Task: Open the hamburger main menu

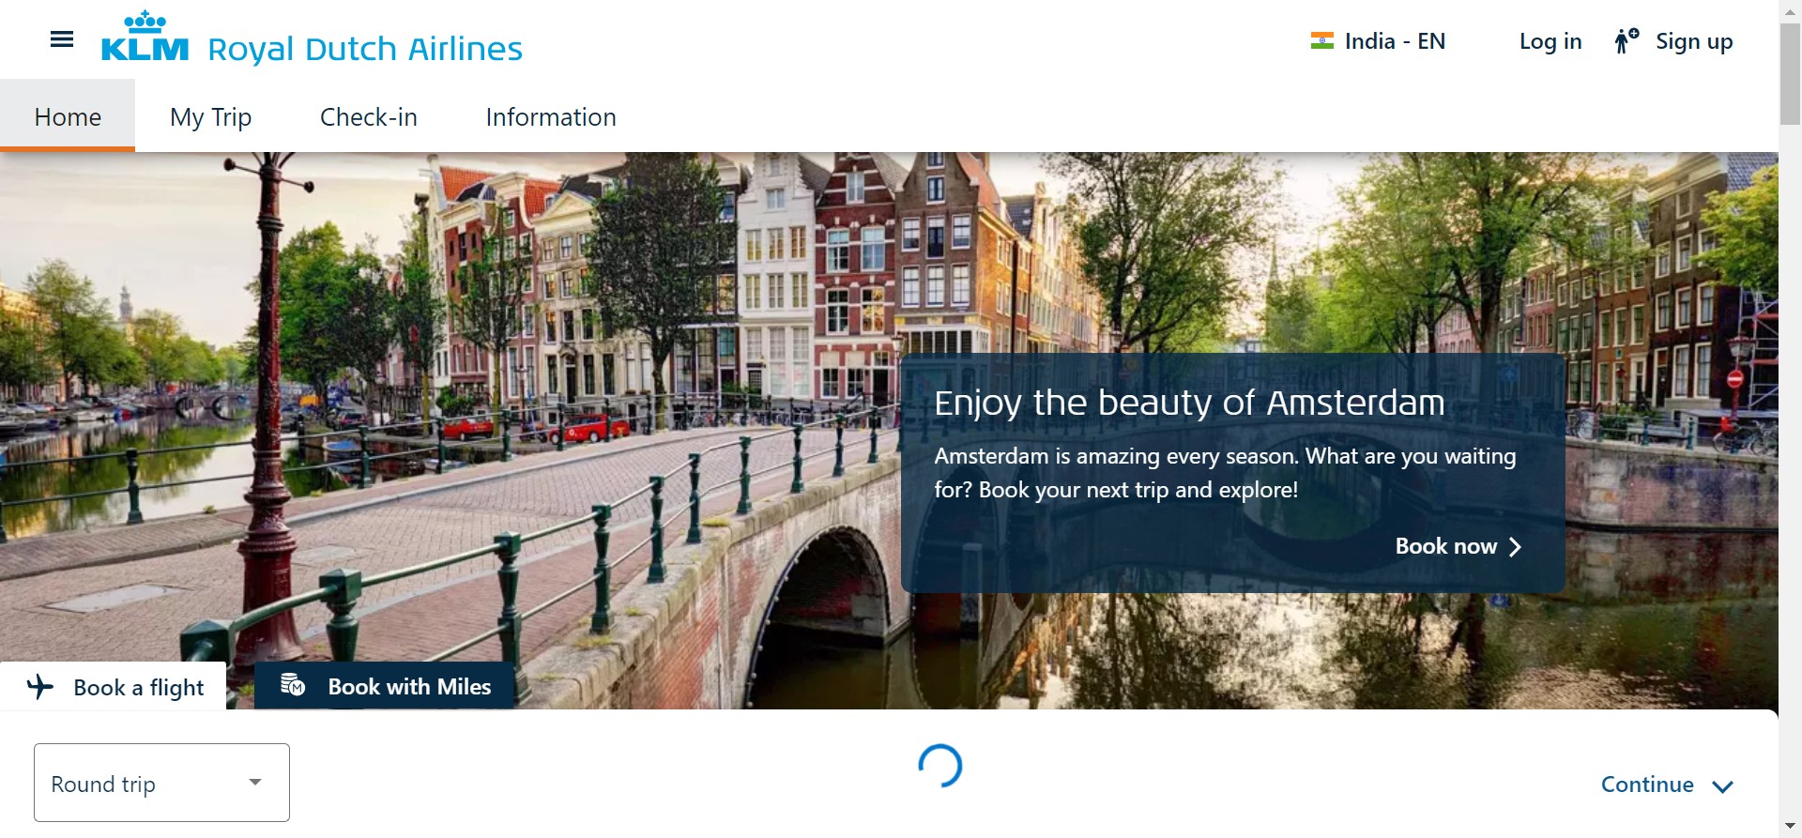Action: click(62, 39)
